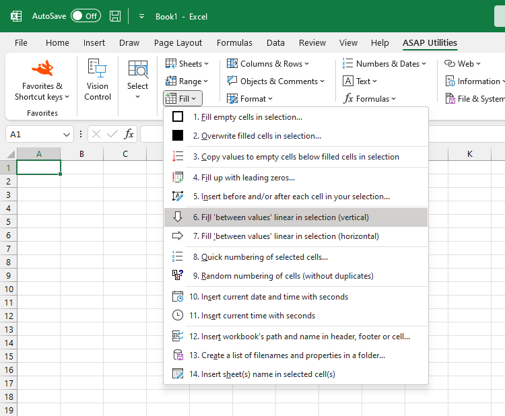Click the empty square icon for item 1
Image resolution: width=505 pixels, height=416 pixels.
pyautogui.click(x=178, y=116)
